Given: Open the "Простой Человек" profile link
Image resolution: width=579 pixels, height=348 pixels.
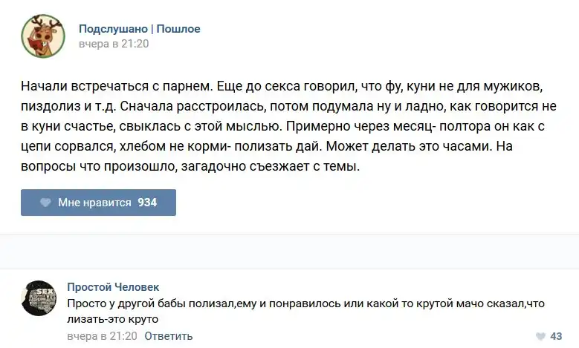Looking at the screenshot, I should (112, 287).
